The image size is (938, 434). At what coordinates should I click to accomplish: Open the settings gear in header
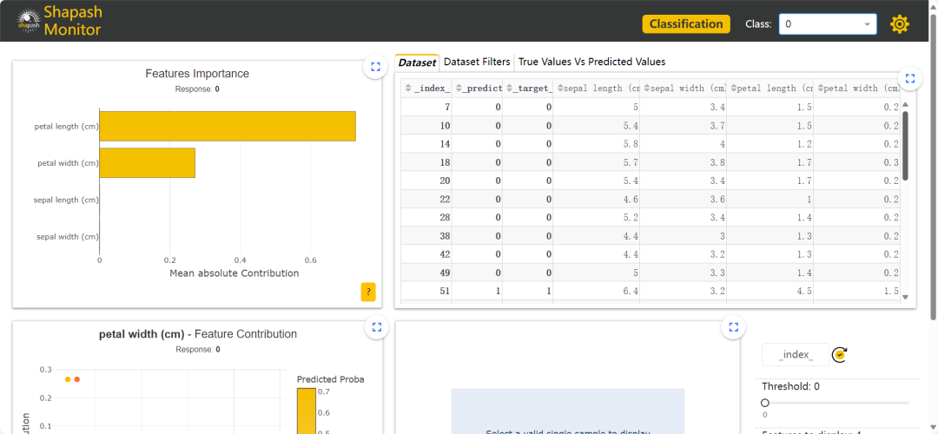coord(900,24)
